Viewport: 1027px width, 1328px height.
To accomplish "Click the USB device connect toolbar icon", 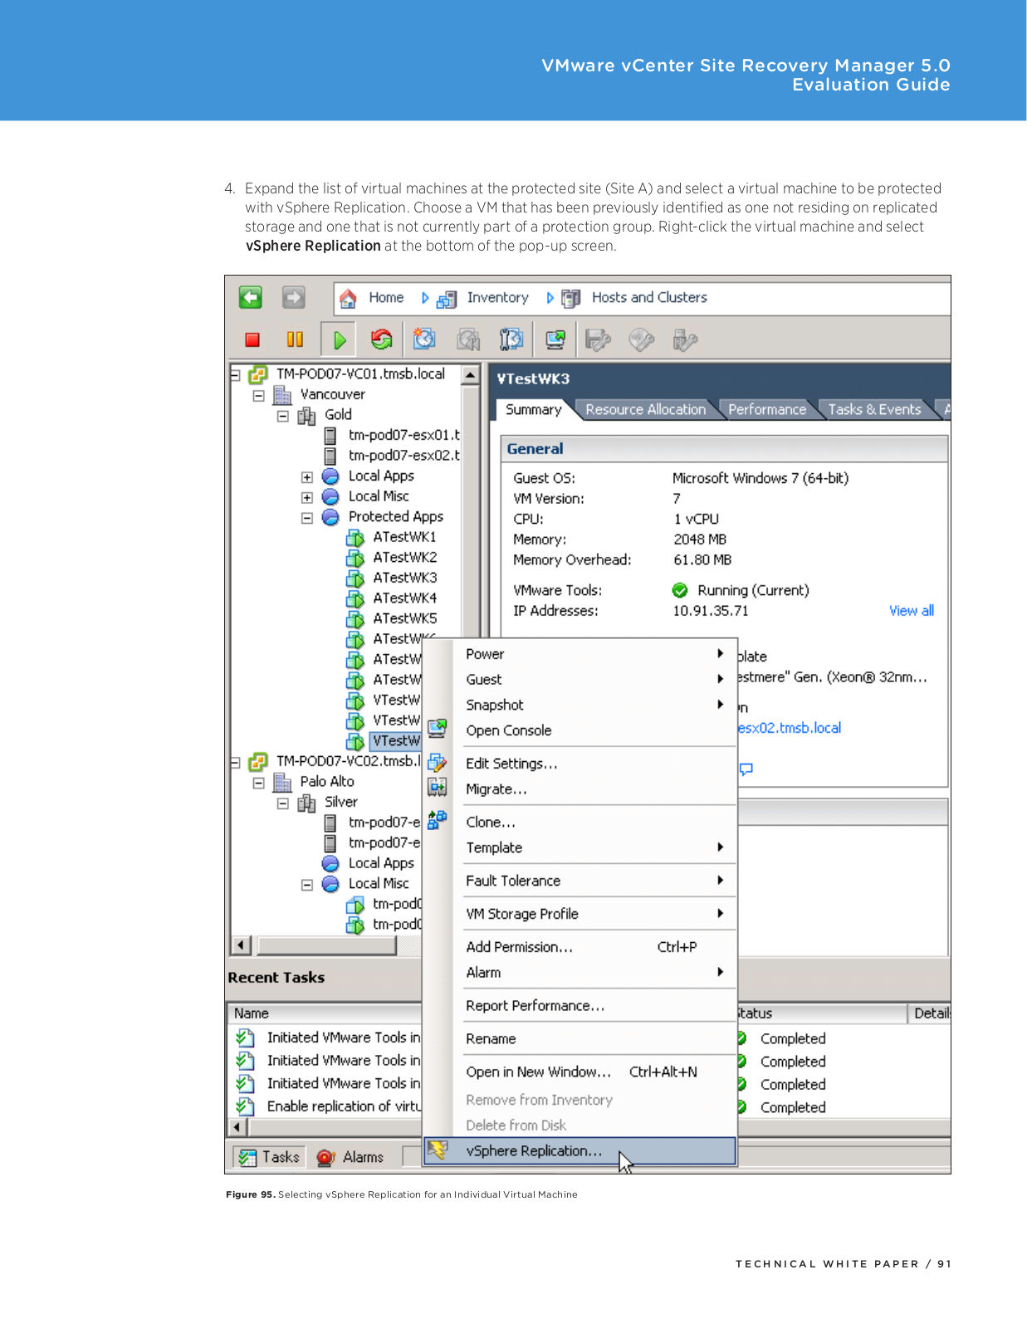I will tap(685, 339).
